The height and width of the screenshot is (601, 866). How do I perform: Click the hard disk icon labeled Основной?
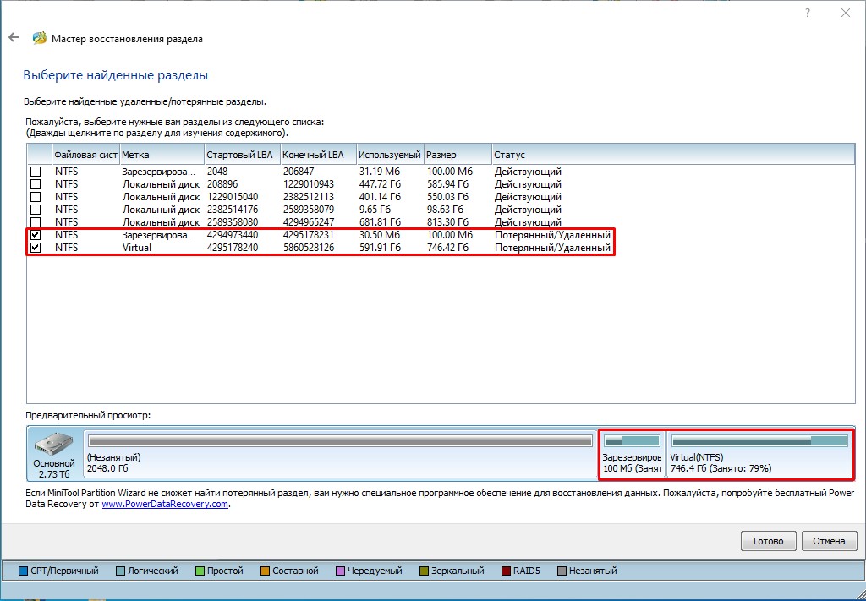pos(53,445)
